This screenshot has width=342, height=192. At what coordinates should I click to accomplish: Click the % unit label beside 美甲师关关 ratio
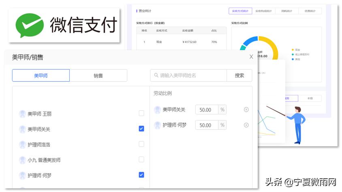[222, 110]
